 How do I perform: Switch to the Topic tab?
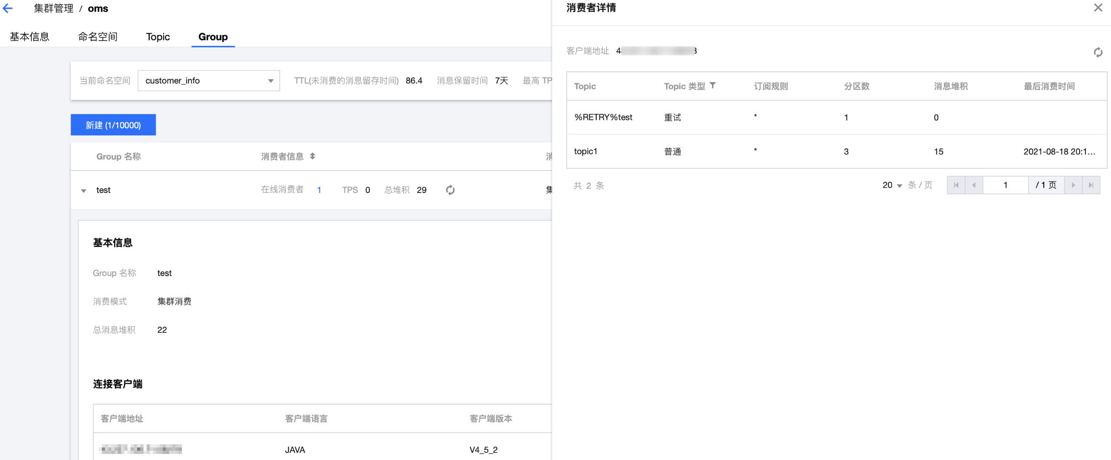(x=158, y=37)
